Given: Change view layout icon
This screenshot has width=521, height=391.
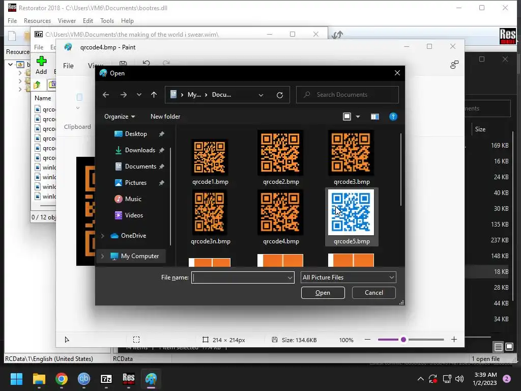Looking at the screenshot, I should coord(347,117).
